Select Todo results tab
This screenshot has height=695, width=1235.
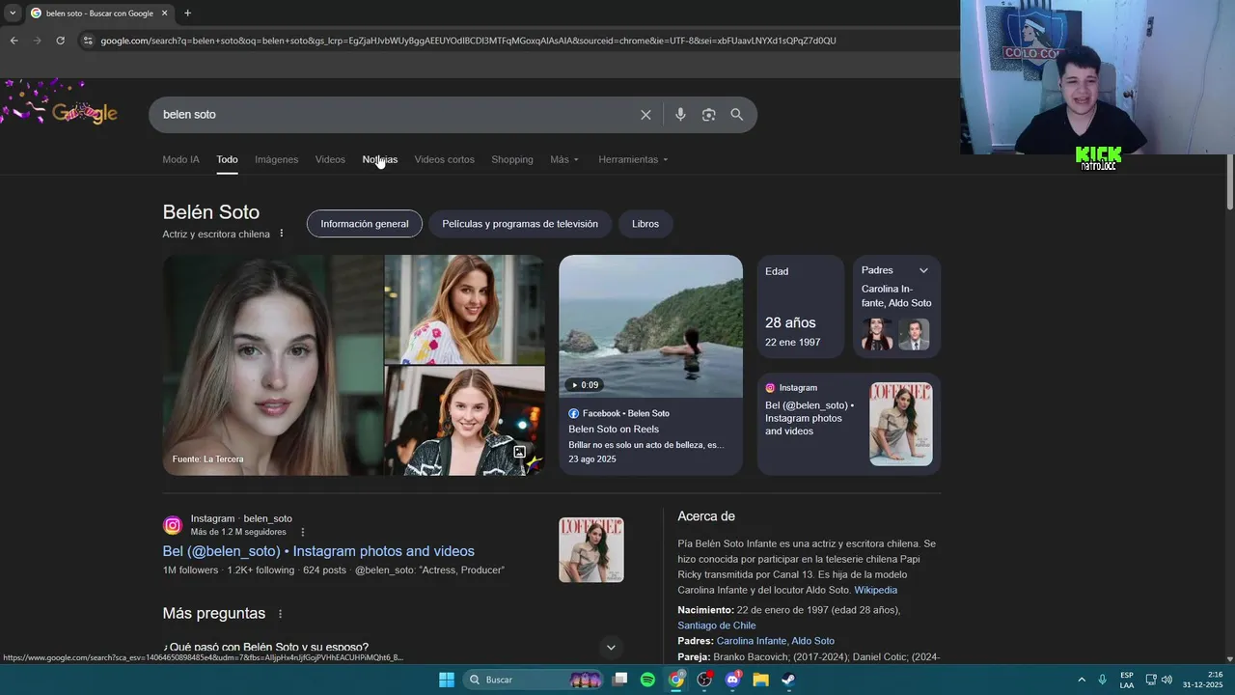[227, 159]
